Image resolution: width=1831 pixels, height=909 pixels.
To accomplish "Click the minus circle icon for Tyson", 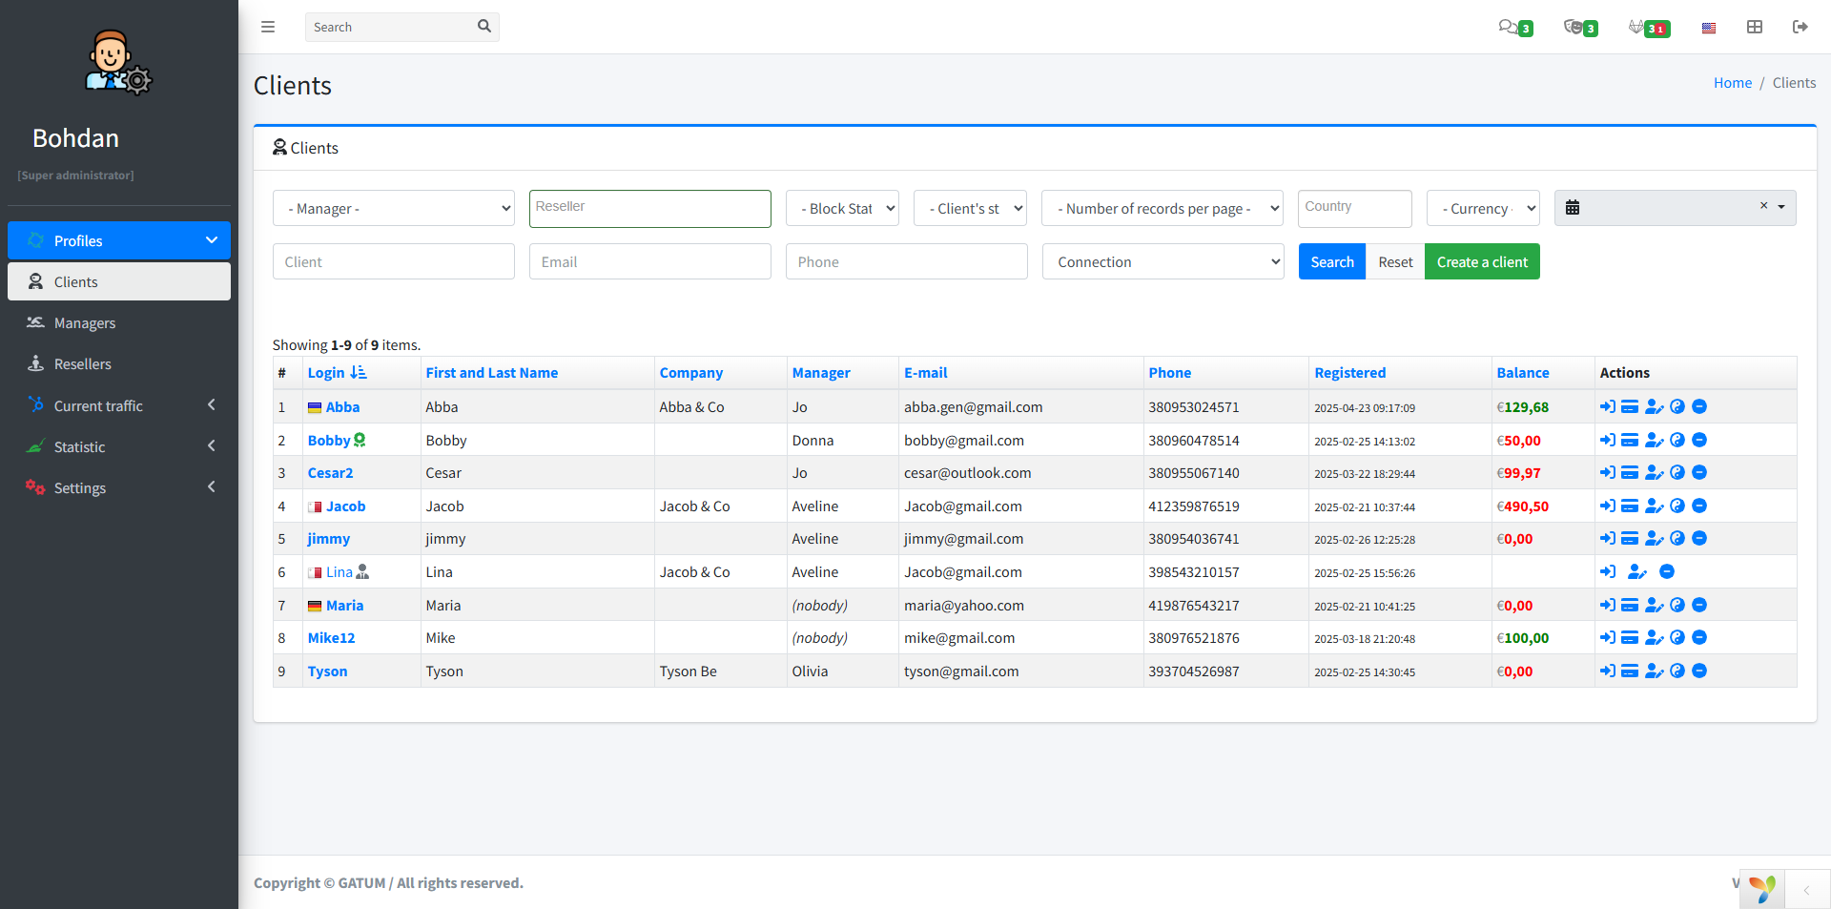I will coord(1699,671).
